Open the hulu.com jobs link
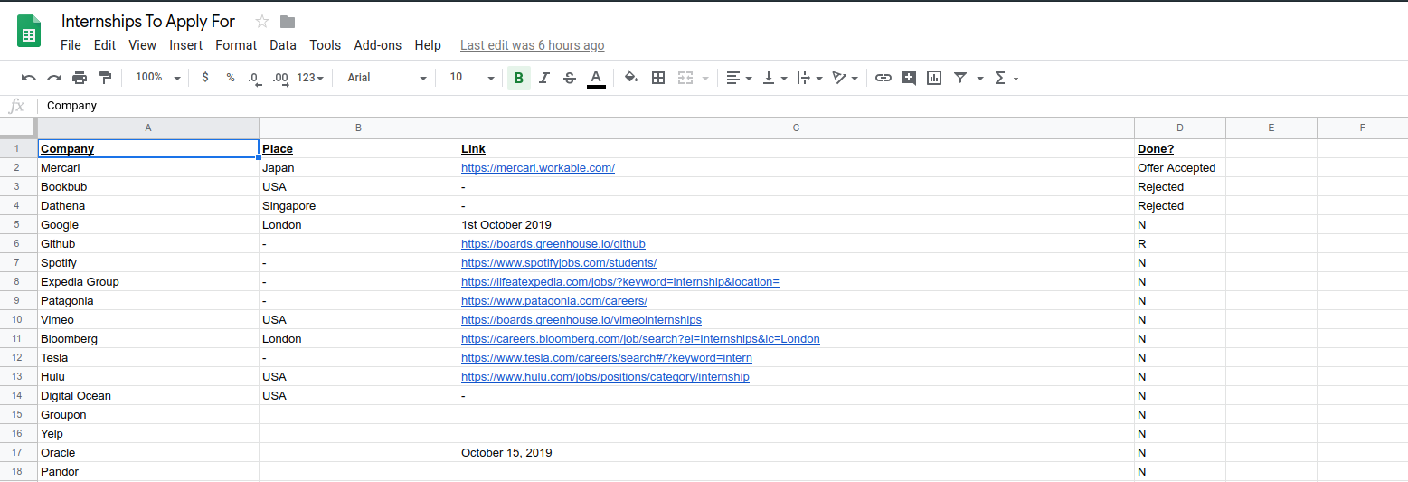This screenshot has width=1408, height=482. pos(605,377)
